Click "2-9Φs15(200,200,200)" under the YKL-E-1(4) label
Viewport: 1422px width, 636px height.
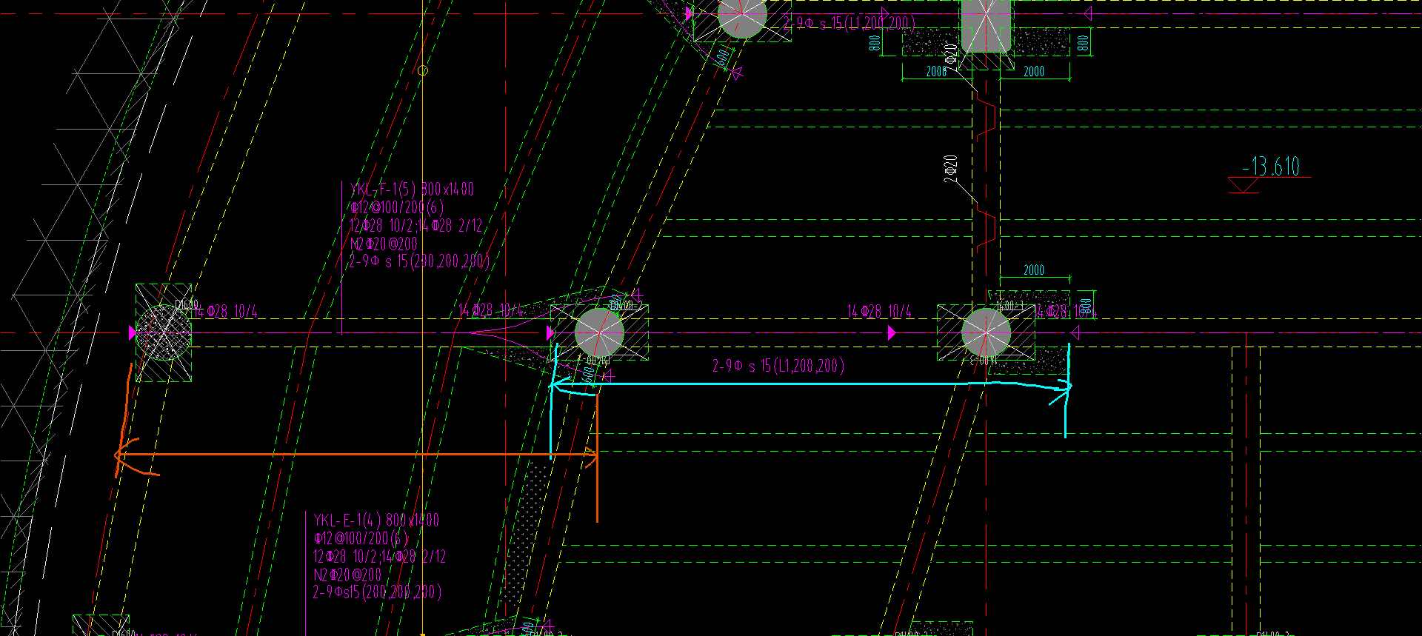click(377, 592)
